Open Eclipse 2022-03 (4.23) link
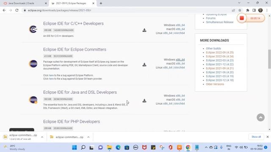271x152 pixels. (x=220, y=60)
